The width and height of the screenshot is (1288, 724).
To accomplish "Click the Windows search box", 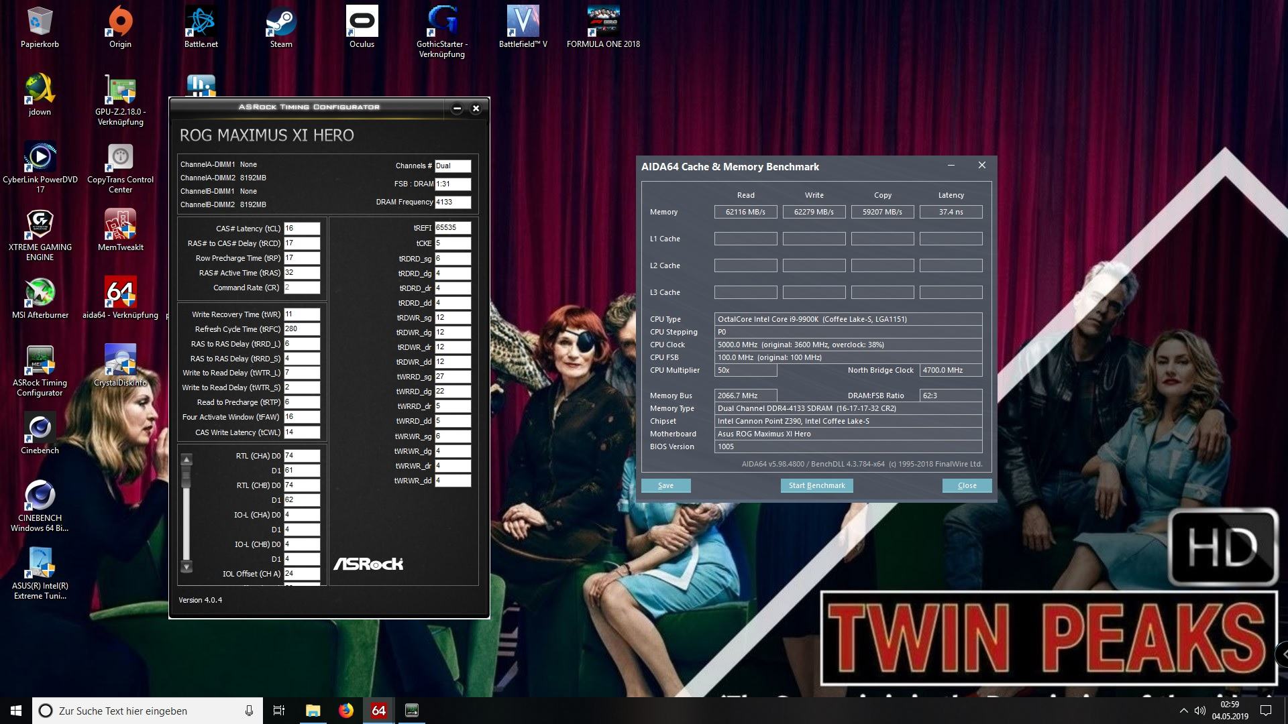I will [148, 711].
